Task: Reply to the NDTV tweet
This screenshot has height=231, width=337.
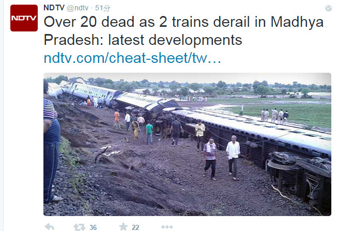Action: [50, 227]
